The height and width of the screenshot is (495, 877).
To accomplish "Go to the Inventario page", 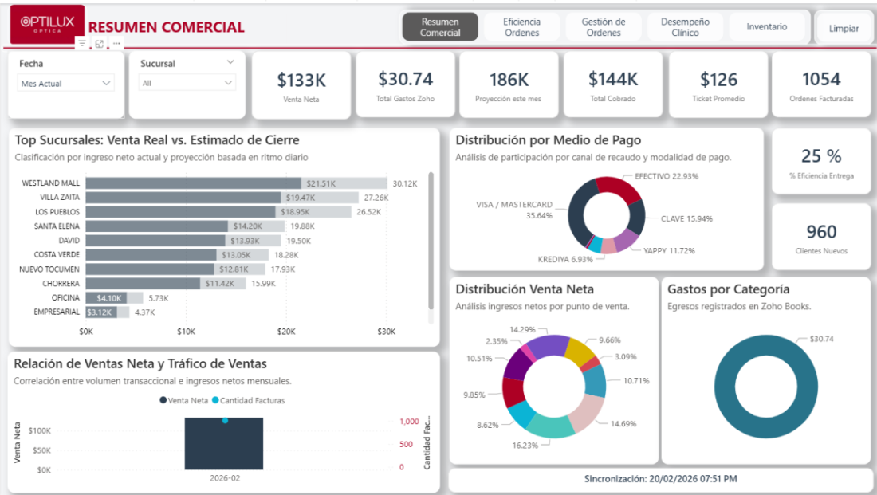I will click(x=767, y=27).
